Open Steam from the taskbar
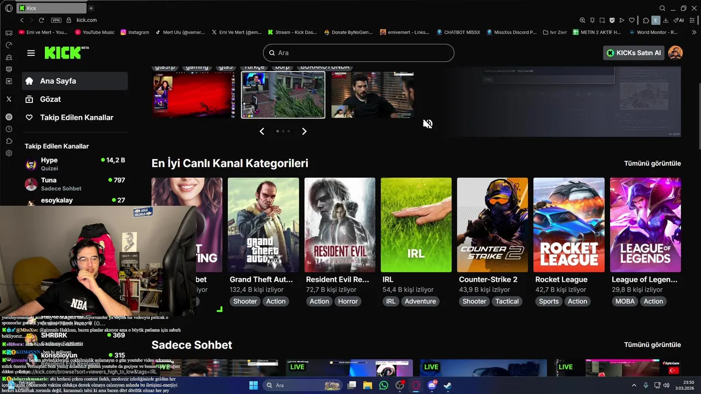The height and width of the screenshot is (394, 701). click(448, 385)
